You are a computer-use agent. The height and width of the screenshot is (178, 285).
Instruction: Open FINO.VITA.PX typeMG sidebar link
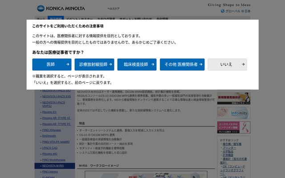tap(56, 142)
